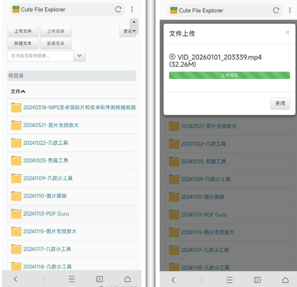Click the folder icon of 20241113-PDF Guru on the left
297x287 pixels.
coord(16,214)
